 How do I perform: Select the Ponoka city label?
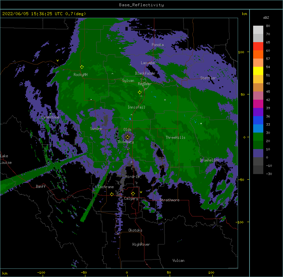tap(158, 45)
